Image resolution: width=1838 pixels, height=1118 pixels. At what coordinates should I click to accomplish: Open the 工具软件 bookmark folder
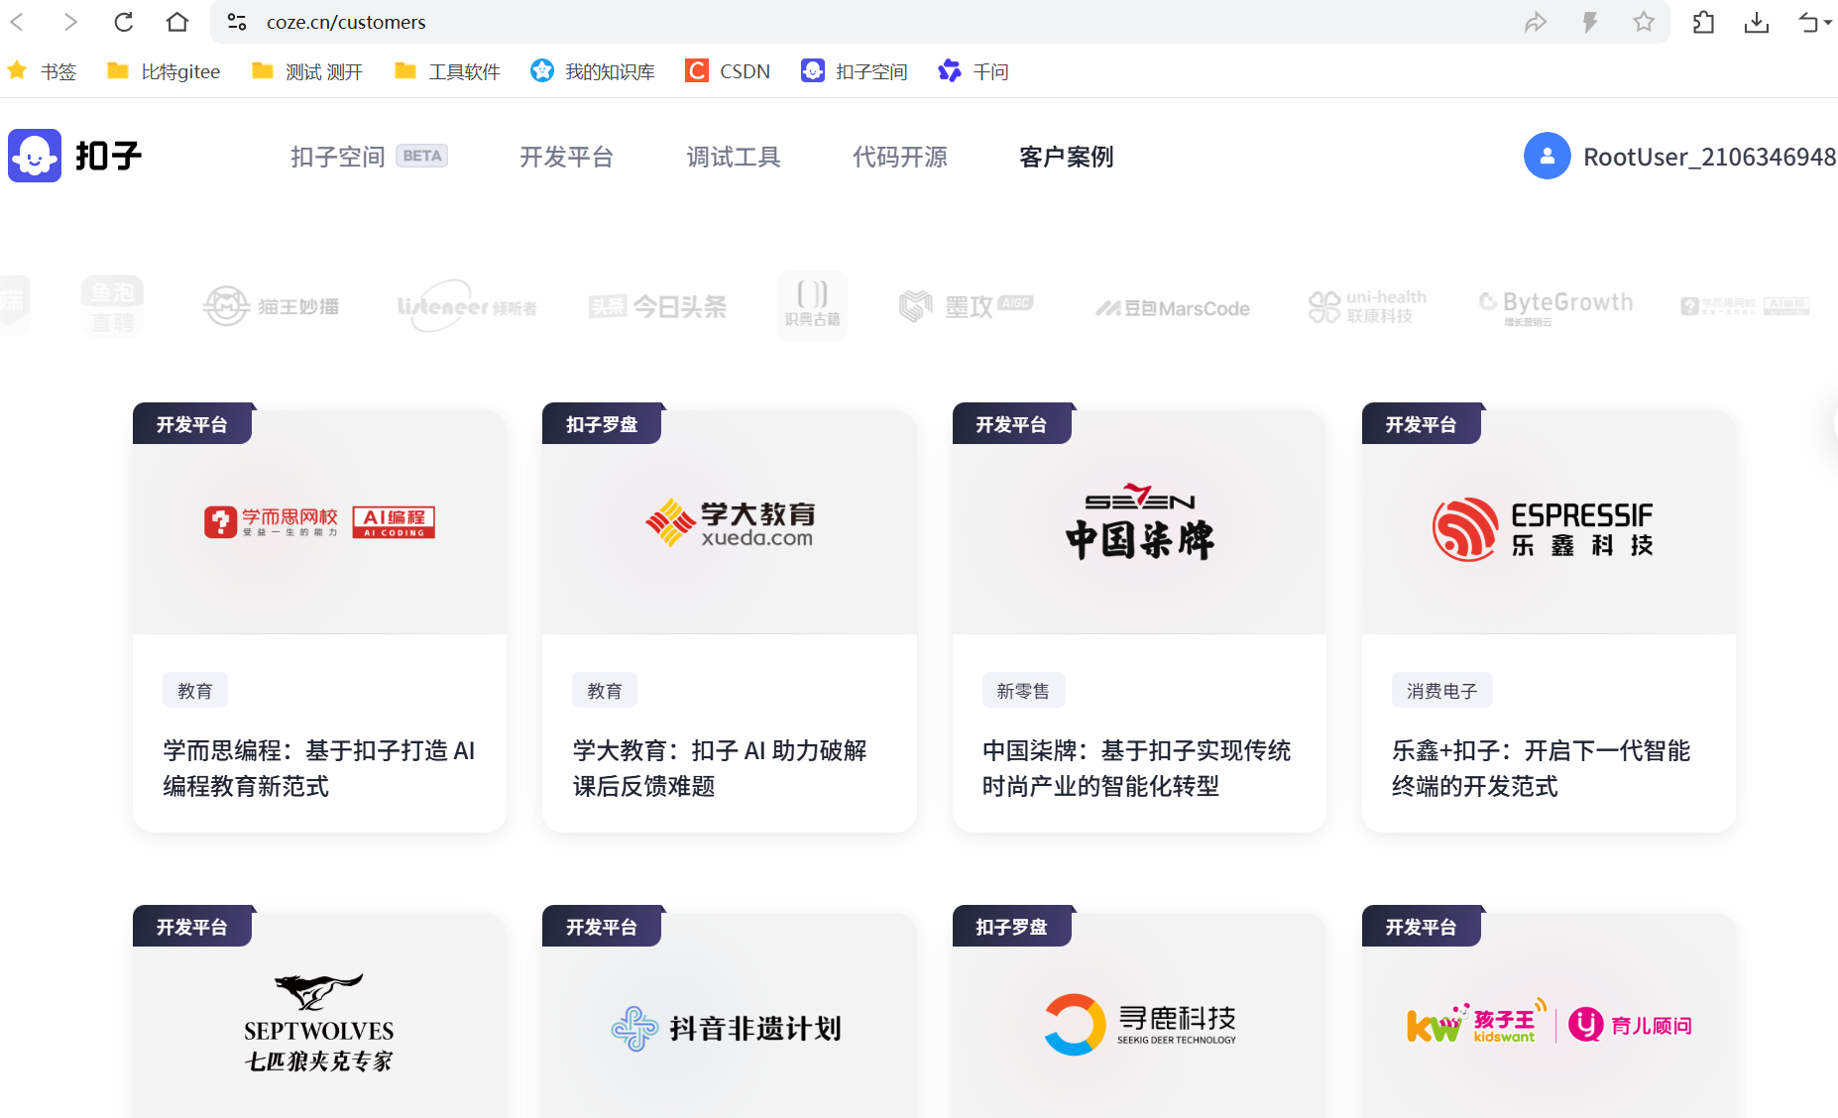(x=447, y=71)
